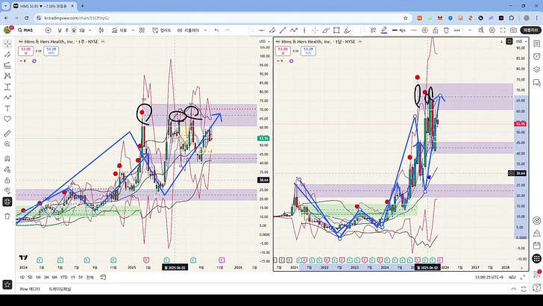543x306 pixels.
Task: Select the 3-month (3달) interval
Action: point(82,31)
